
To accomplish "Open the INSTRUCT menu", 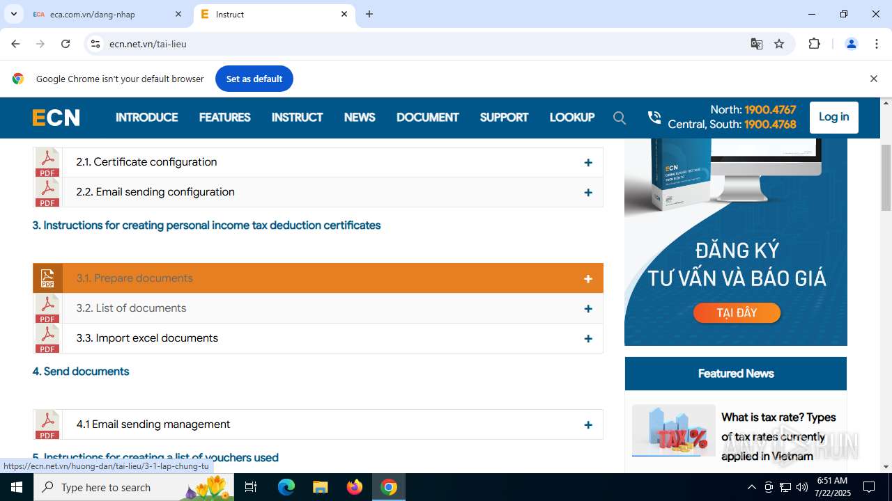I will pos(297,118).
